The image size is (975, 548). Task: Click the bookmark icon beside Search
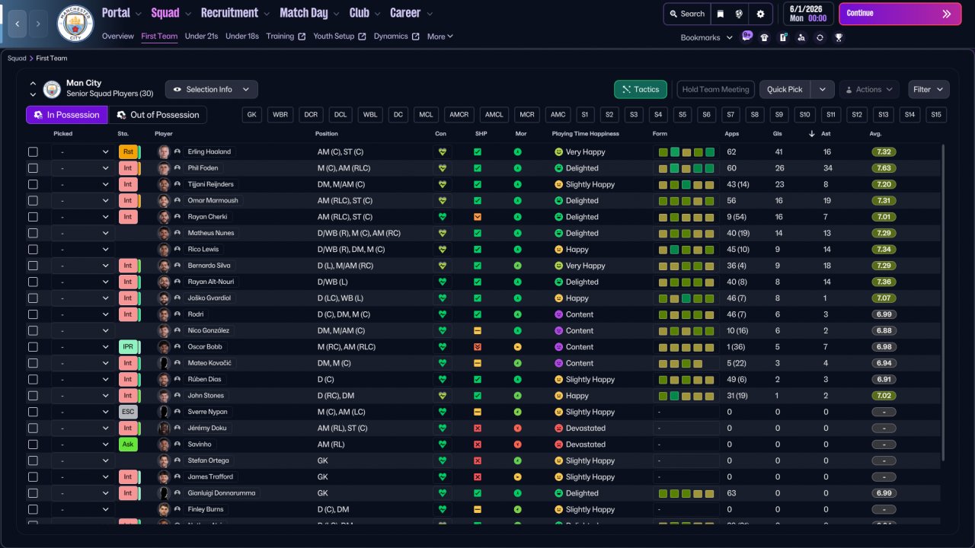721,14
